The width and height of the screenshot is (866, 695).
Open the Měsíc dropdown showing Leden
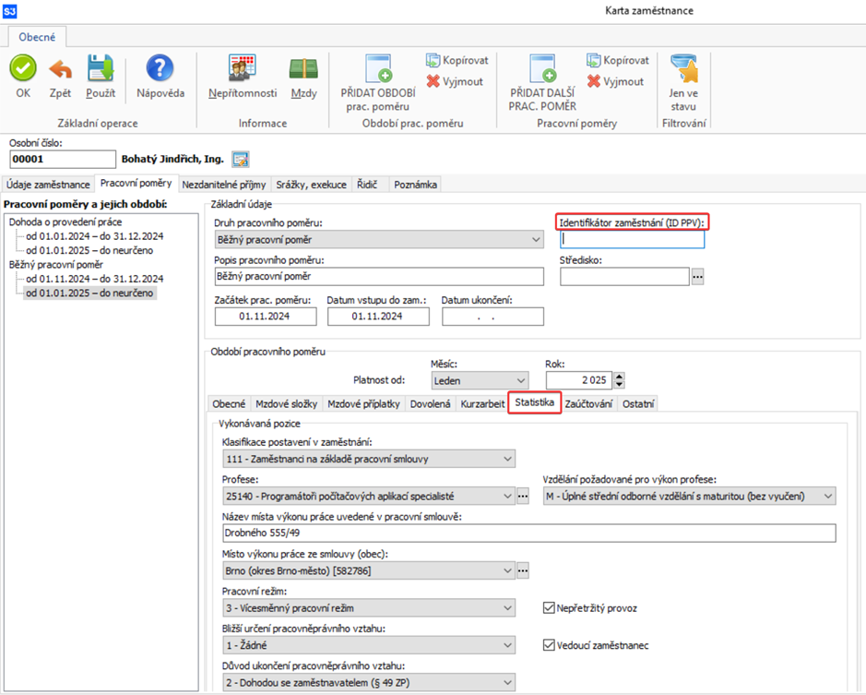(x=520, y=380)
